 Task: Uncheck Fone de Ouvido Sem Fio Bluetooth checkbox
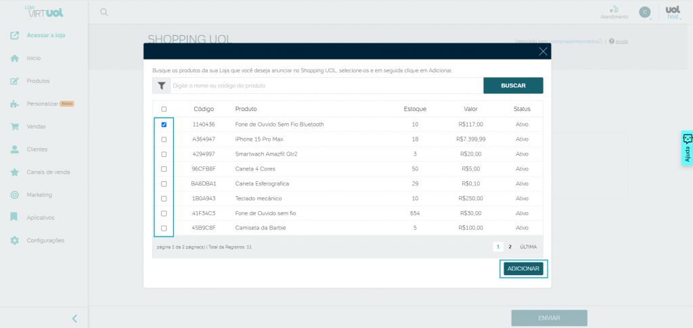pos(164,124)
